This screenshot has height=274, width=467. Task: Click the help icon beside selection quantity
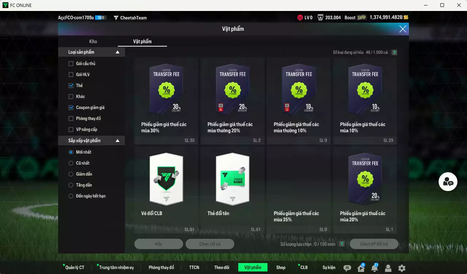pyautogui.click(x=342, y=244)
